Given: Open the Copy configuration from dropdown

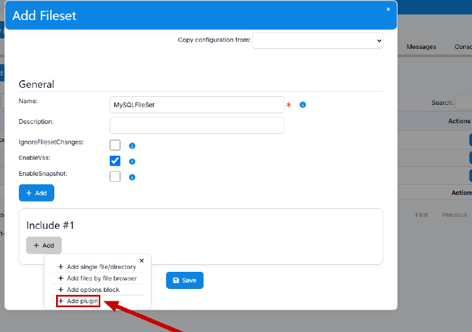Looking at the screenshot, I should [317, 41].
